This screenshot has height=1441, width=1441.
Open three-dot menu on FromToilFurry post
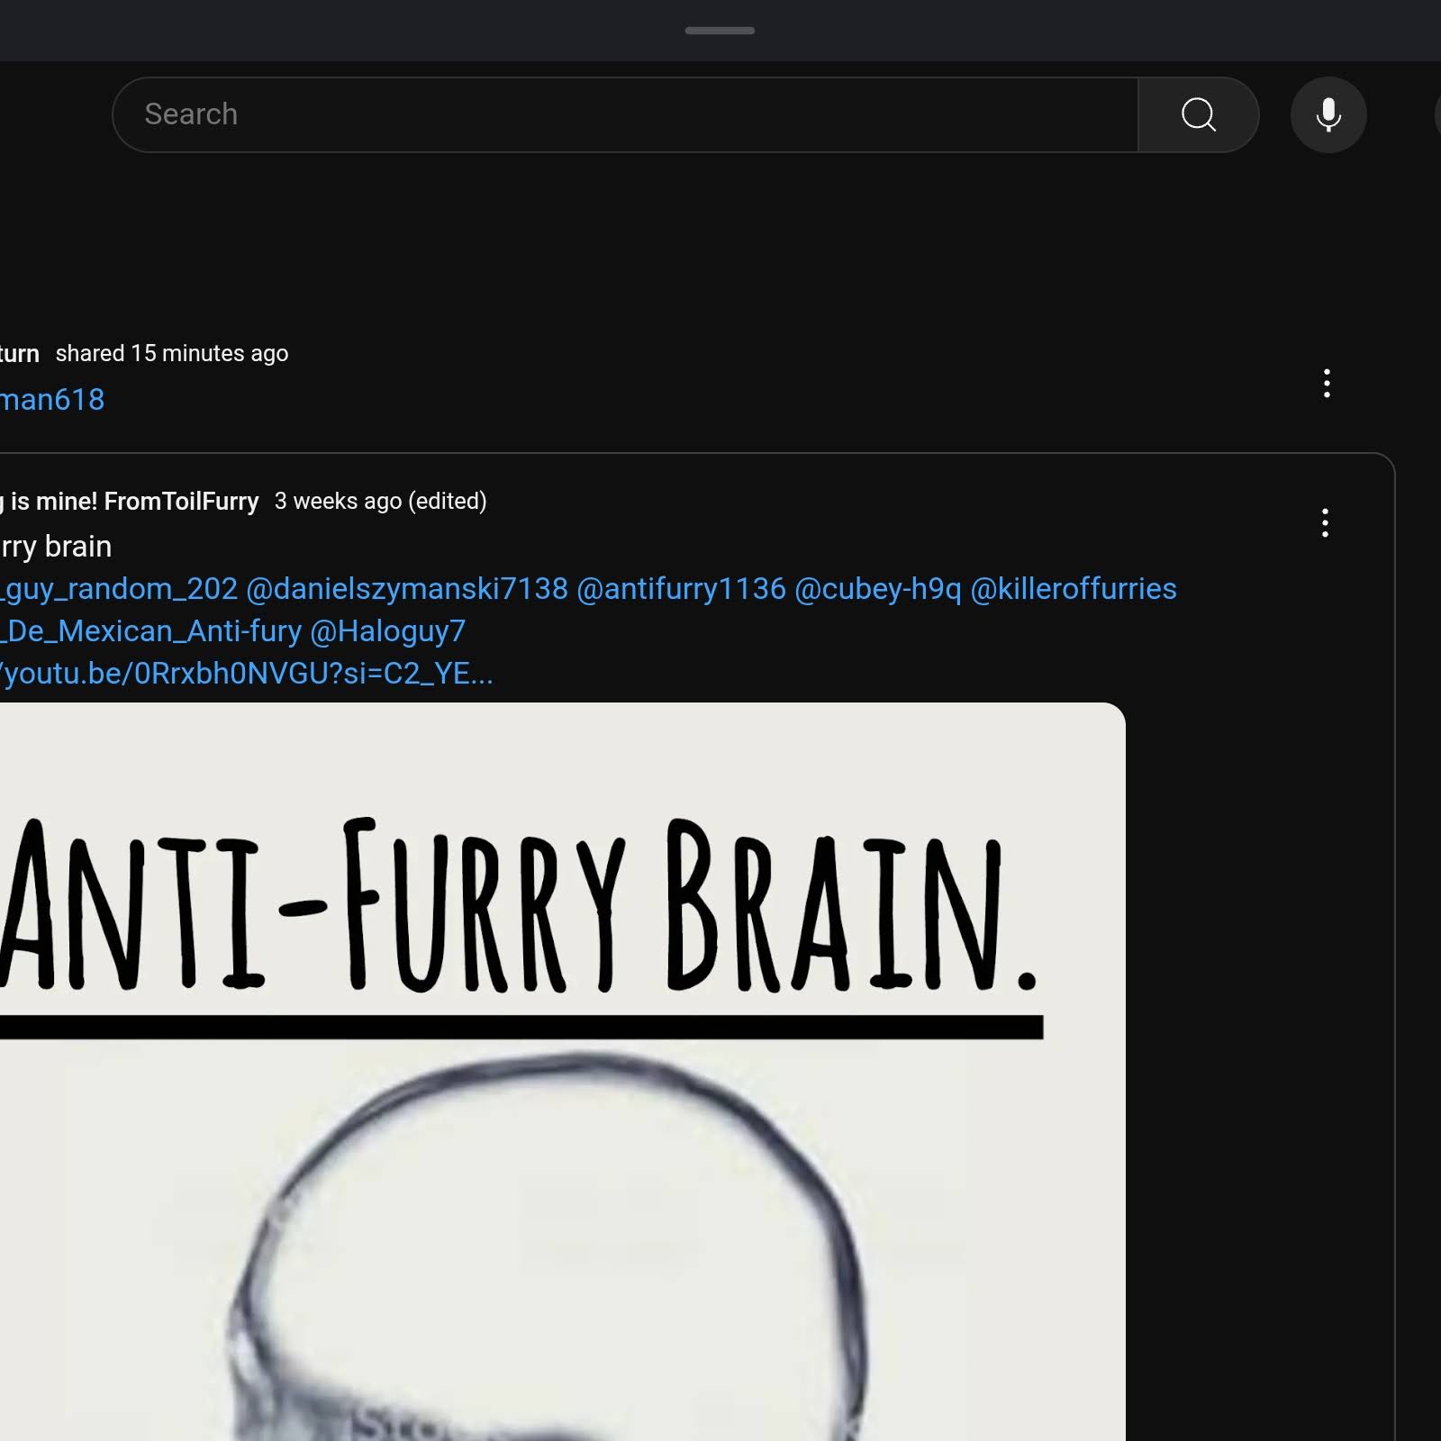[1325, 522]
